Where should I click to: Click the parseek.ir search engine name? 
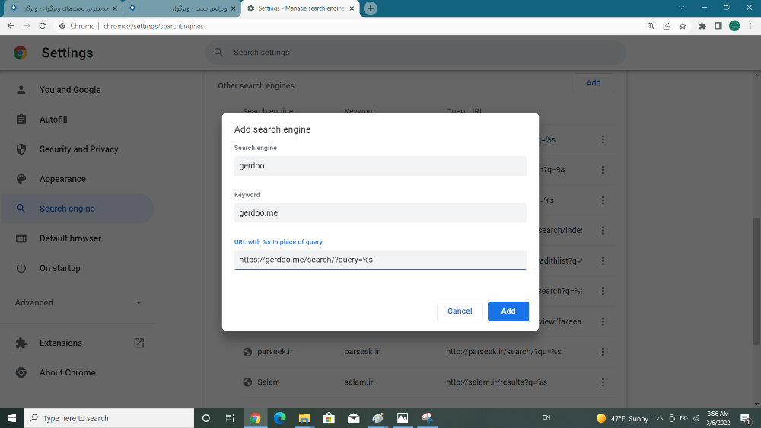pos(275,352)
